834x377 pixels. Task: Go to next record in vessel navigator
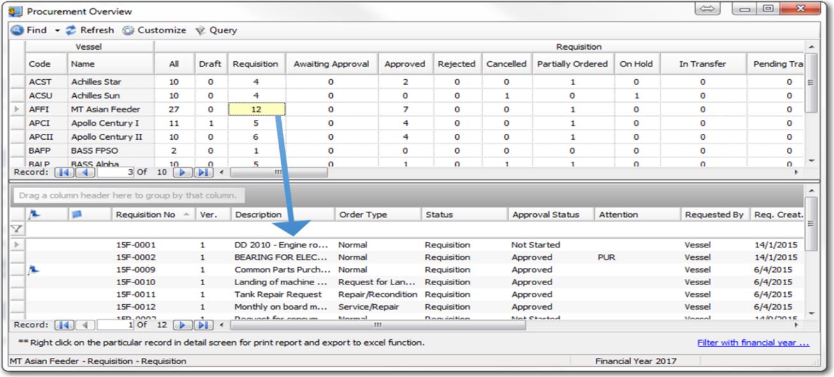point(183,172)
